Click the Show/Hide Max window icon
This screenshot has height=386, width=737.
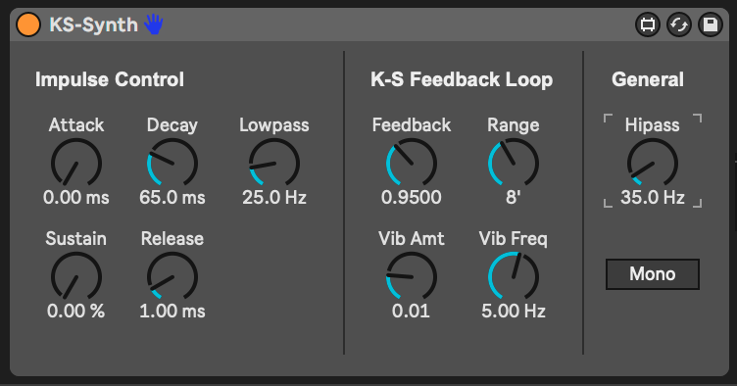tap(648, 24)
